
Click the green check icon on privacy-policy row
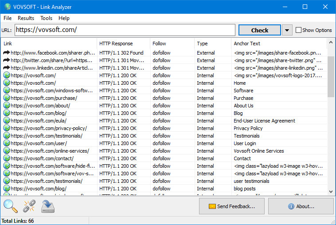pos(7,128)
